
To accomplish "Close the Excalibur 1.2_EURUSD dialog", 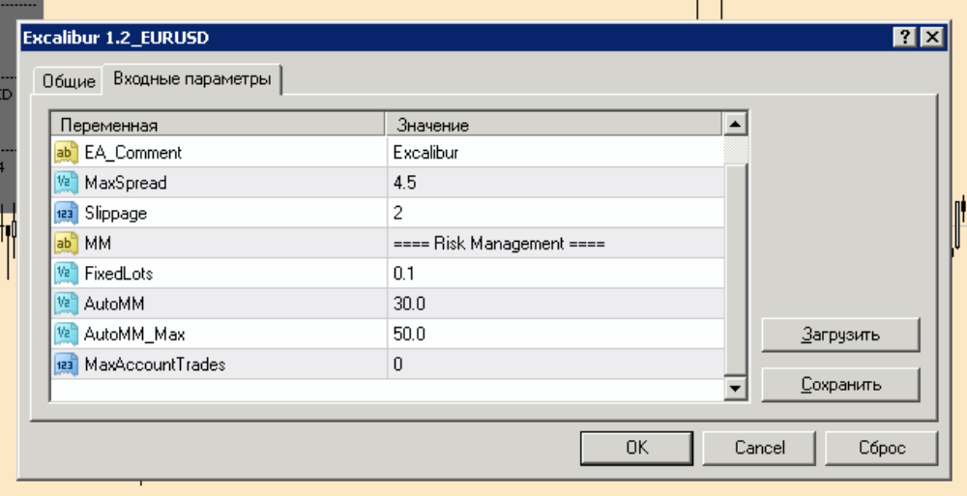I will (x=932, y=38).
